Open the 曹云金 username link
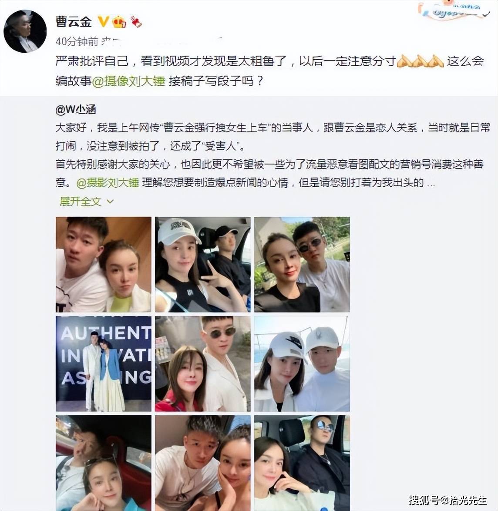The width and height of the screenshot is (498, 511). [74, 22]
